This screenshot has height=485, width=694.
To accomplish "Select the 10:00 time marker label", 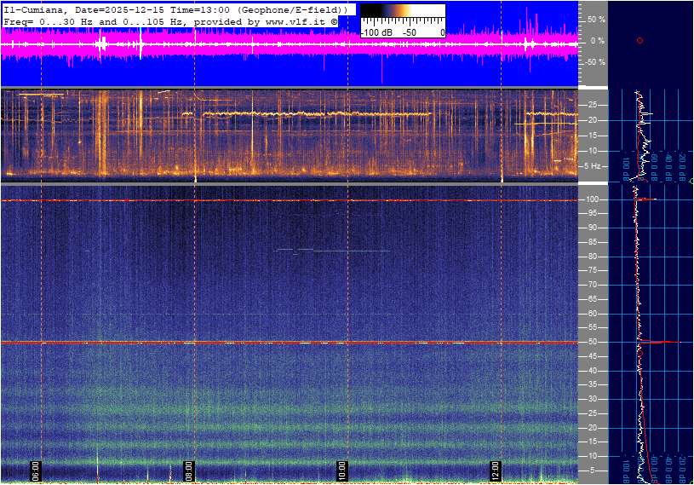I will pos(341,471).
